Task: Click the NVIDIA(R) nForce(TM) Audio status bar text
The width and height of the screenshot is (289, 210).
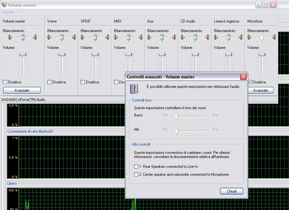Action: click(23, 100)
